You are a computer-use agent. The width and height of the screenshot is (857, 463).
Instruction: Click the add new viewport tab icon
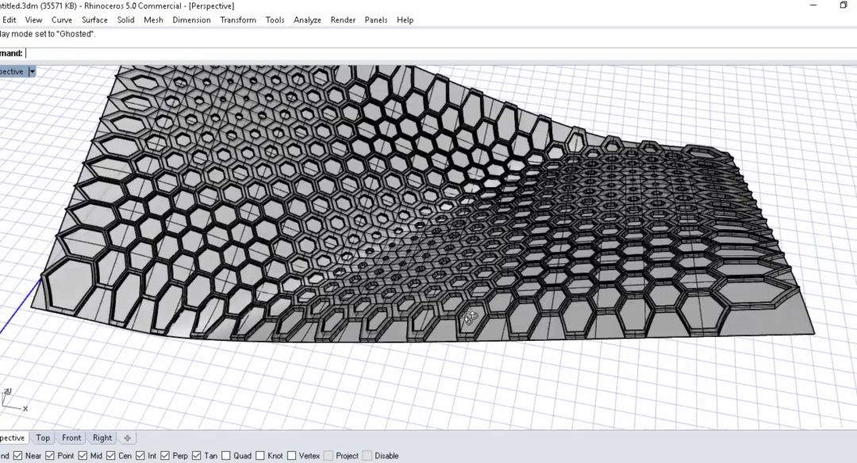(x=127, y=438)
